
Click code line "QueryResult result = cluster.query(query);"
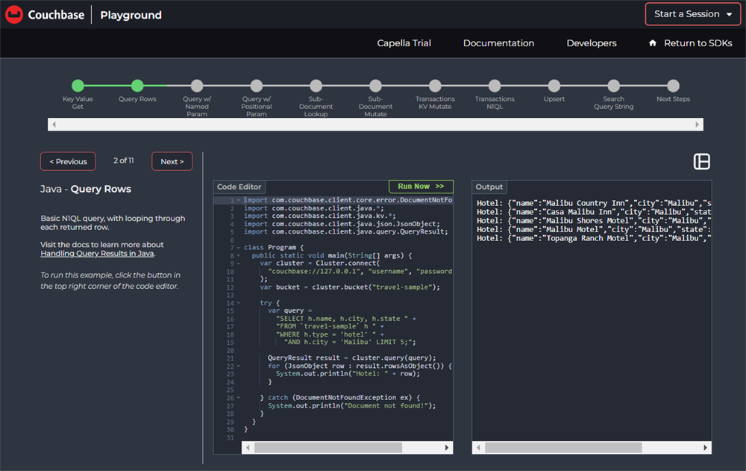351,358
